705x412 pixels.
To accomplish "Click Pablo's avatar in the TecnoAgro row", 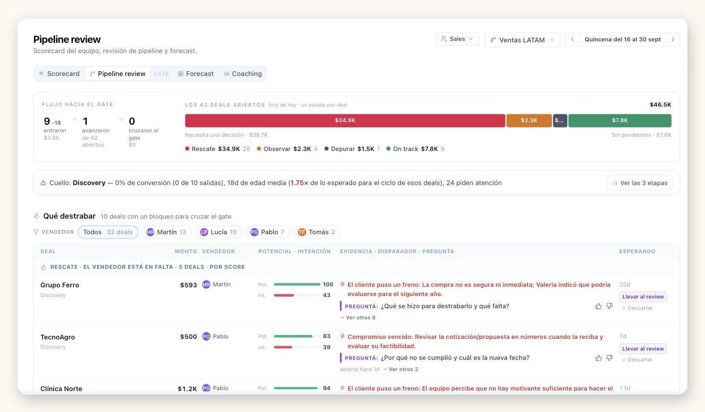I will point(206,337).
